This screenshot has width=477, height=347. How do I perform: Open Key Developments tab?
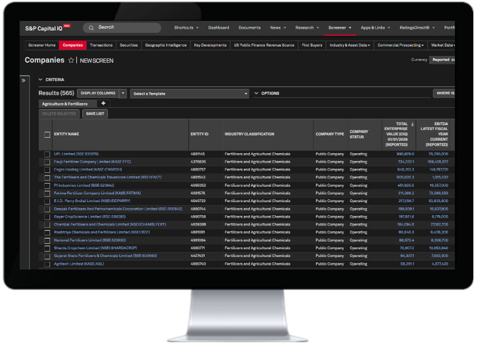210,45
